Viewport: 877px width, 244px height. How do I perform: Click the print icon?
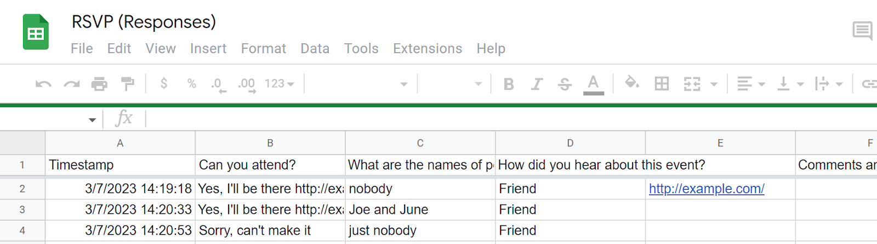point(99,84)
